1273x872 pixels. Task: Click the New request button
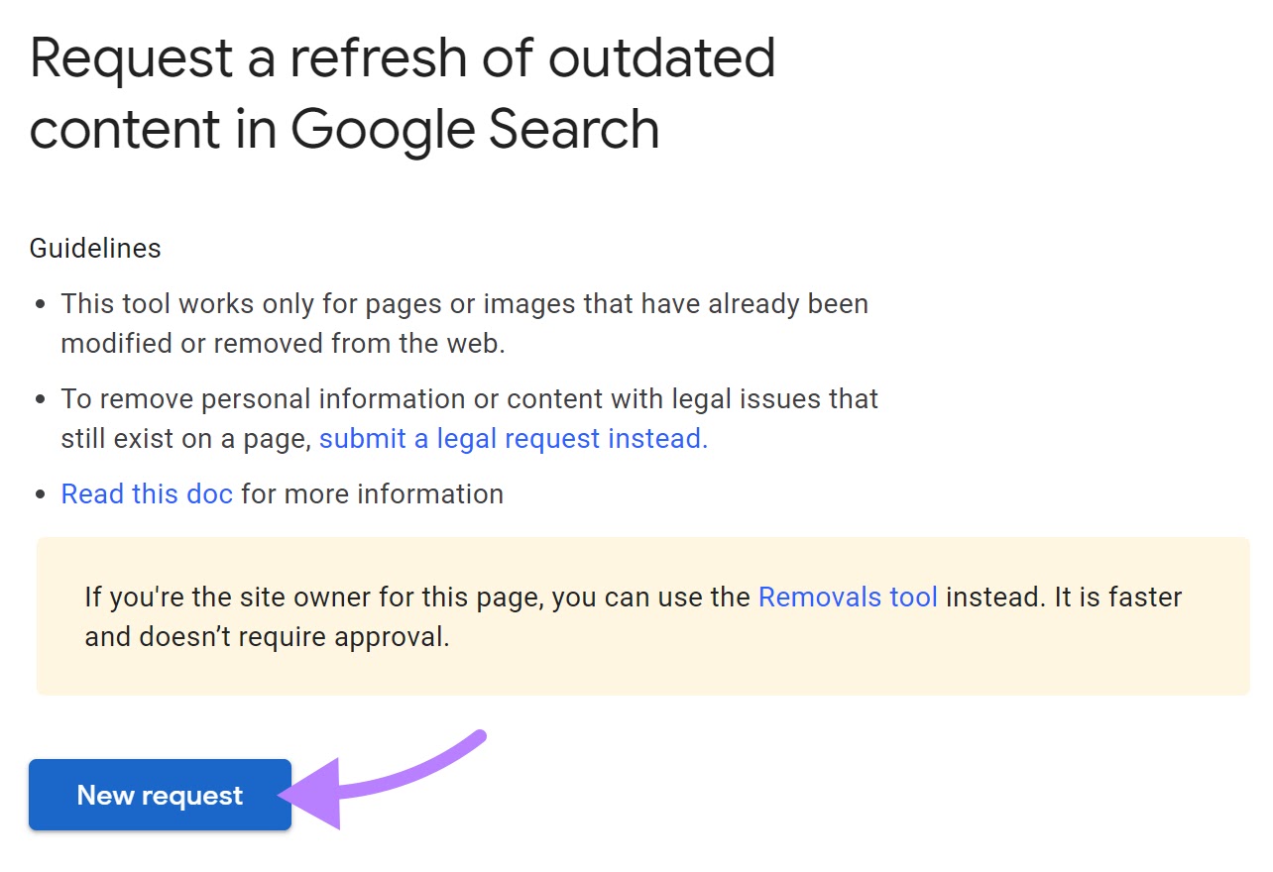(159, 795)
